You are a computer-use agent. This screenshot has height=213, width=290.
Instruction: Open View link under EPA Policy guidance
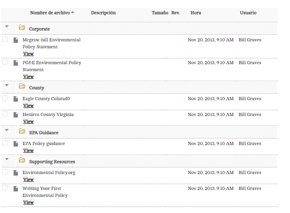pyautogui.click(x=28, y=150)
